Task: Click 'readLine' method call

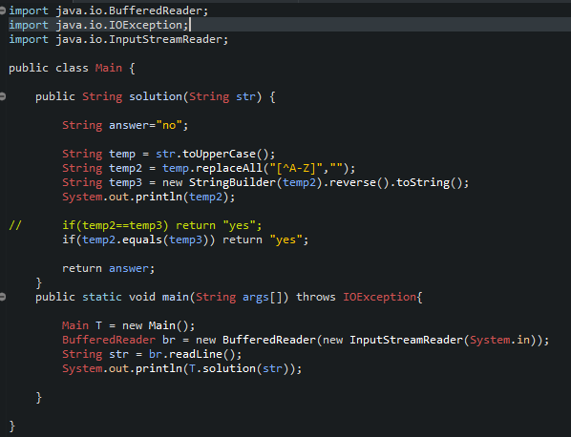Action: coord(196,354)
